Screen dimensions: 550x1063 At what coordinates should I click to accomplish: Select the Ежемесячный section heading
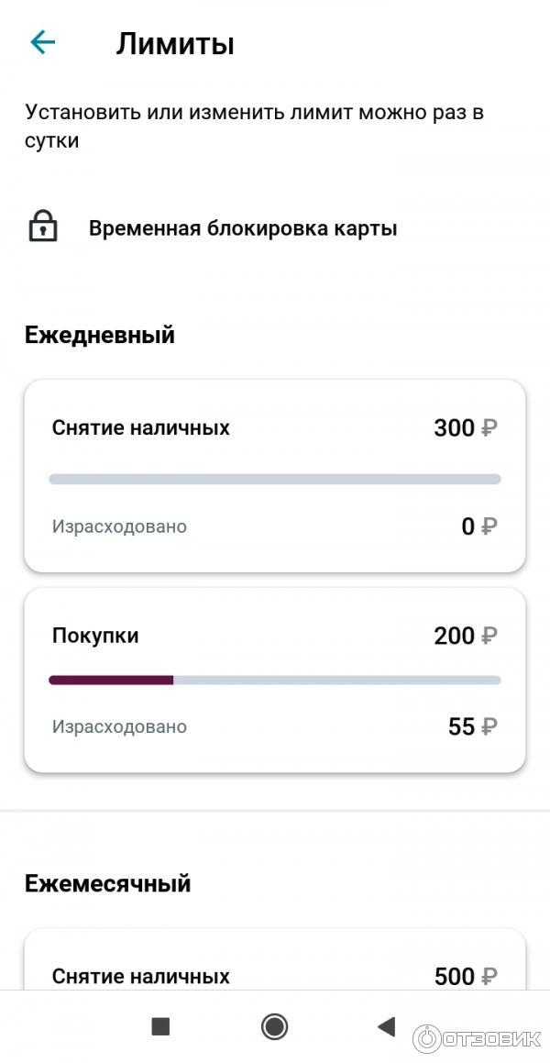tap(108, 883)
